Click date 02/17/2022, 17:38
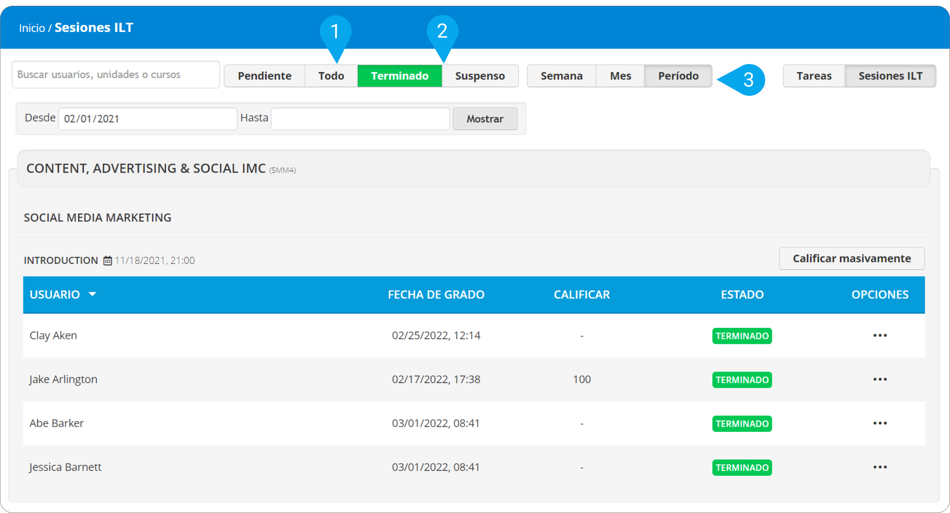 (x=436, y=379)
